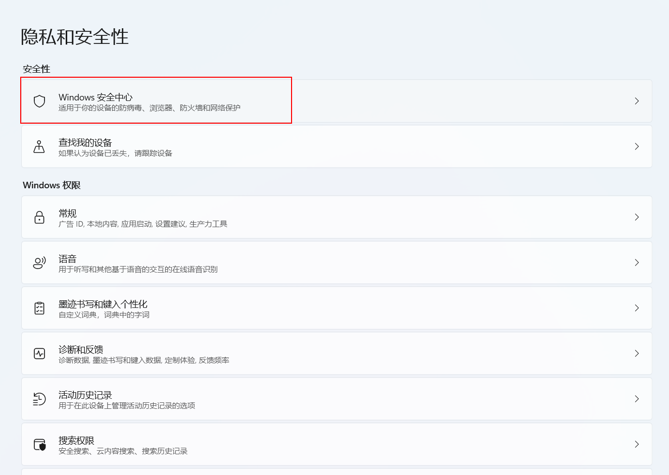This screenshot has width=669, height=475.
Task: Click the heartbeat chart icon for 诊断和反馈
Action: pyautogui.click(x=39, y=353)
